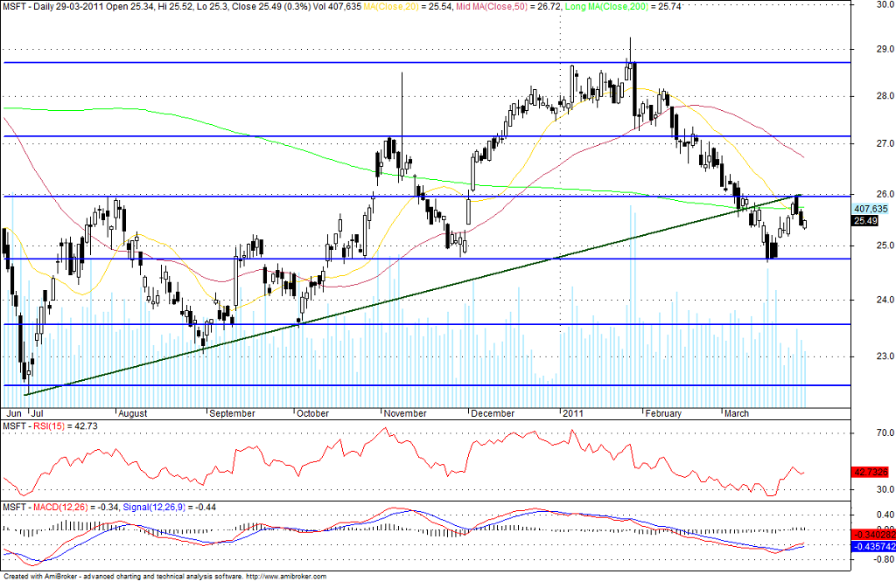Image resolution: width=896 pixels, height=581 pixels.
Task: Click the 24.0 price axis label
Action: (x=885, y=300)
